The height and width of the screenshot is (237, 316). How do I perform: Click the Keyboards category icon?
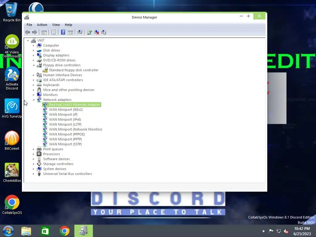coord(39,85)
